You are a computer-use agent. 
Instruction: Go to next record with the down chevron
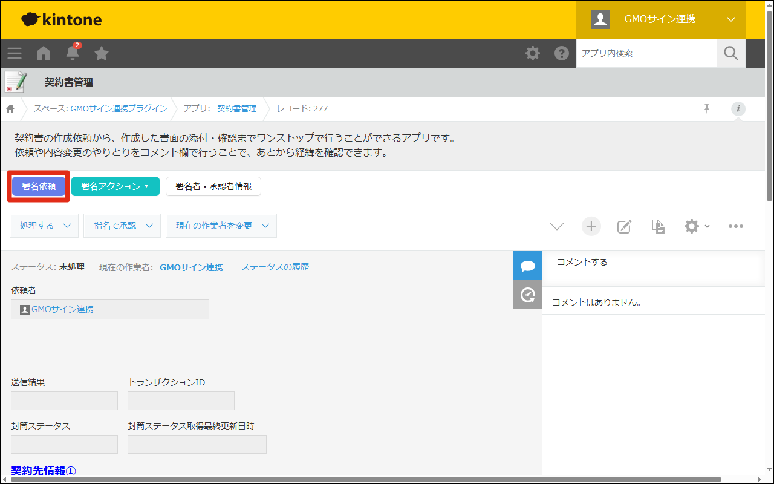(557, 226)
